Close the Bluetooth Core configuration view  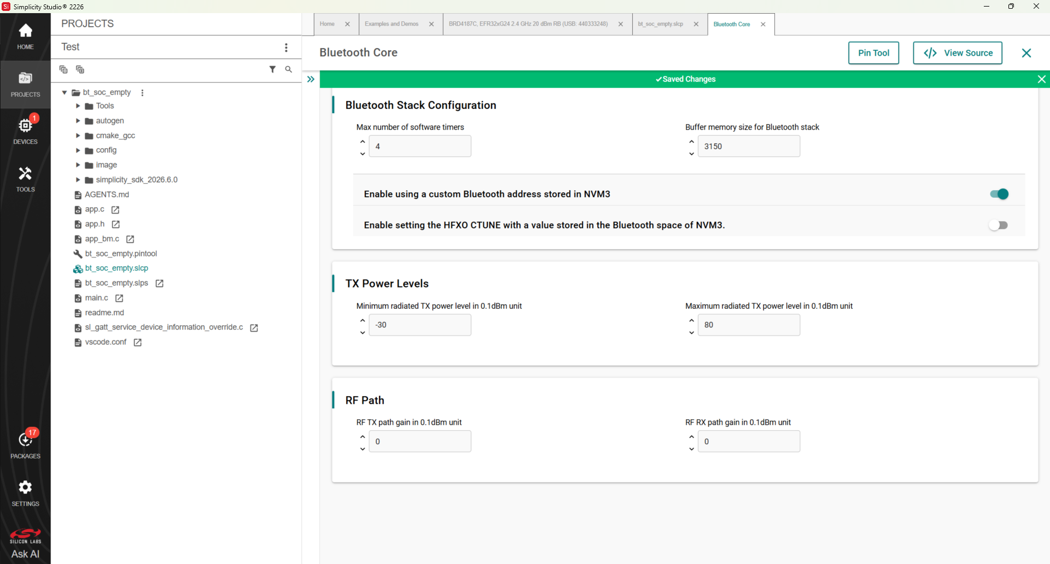tap(1026, 53)
